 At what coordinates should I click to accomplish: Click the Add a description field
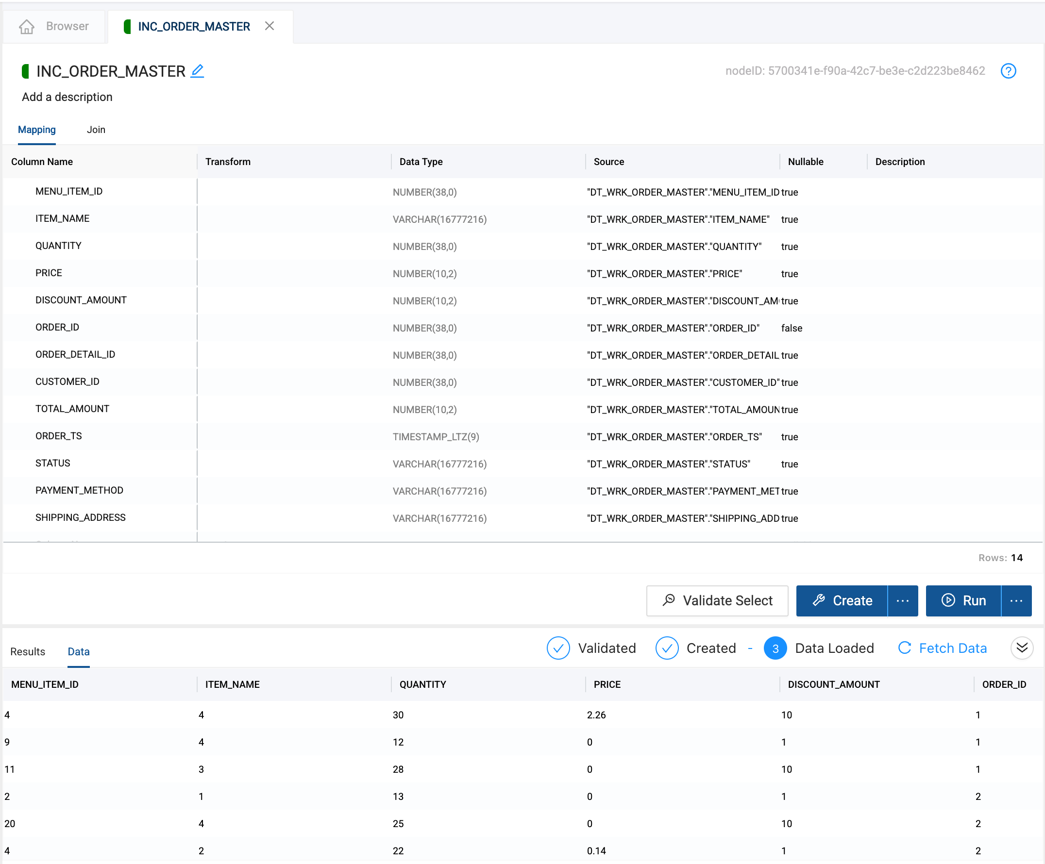tap(67, 97)
